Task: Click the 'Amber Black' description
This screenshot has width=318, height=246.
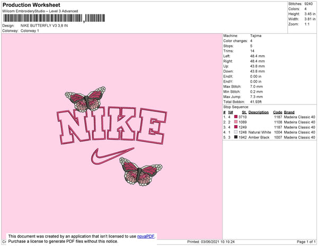Action: point(259,137)
